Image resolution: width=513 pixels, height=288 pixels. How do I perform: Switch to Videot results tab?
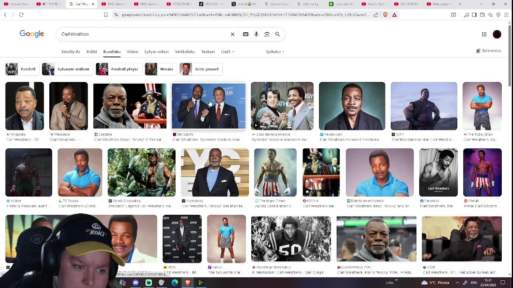(133, 52)
